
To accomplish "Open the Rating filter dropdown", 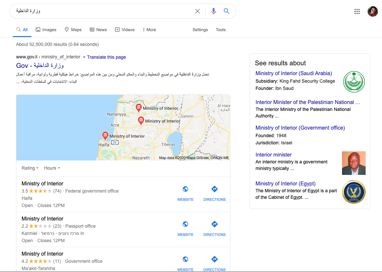I will [30, 168].
